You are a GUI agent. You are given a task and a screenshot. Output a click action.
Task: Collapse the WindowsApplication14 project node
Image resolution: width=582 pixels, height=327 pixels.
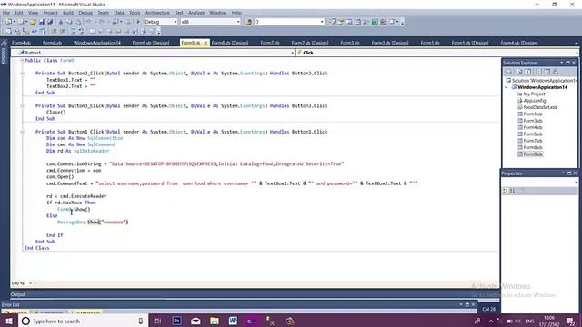point(507,87)
